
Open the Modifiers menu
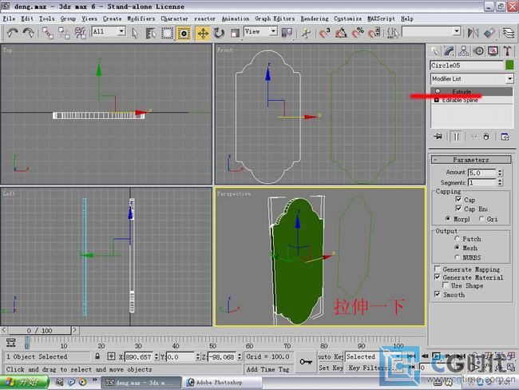tap(141, 18)
